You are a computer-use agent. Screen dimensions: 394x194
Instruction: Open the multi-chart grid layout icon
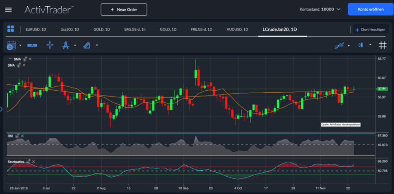pos(11,29)
